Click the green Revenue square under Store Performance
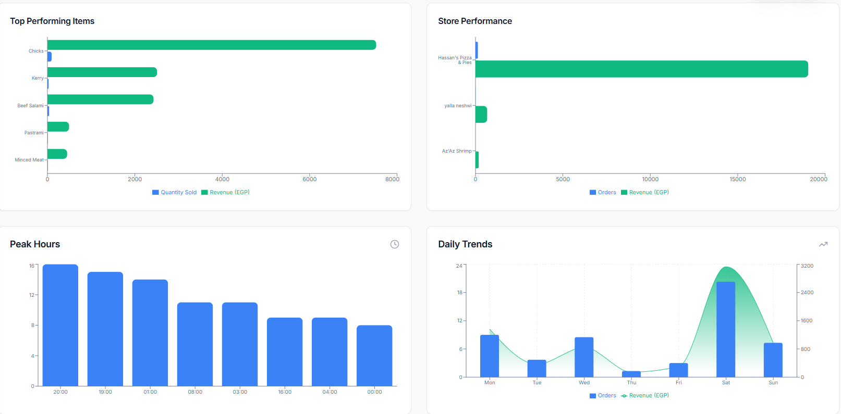The width and height of the screenshot is (841, 414). [x=624, y=192]
